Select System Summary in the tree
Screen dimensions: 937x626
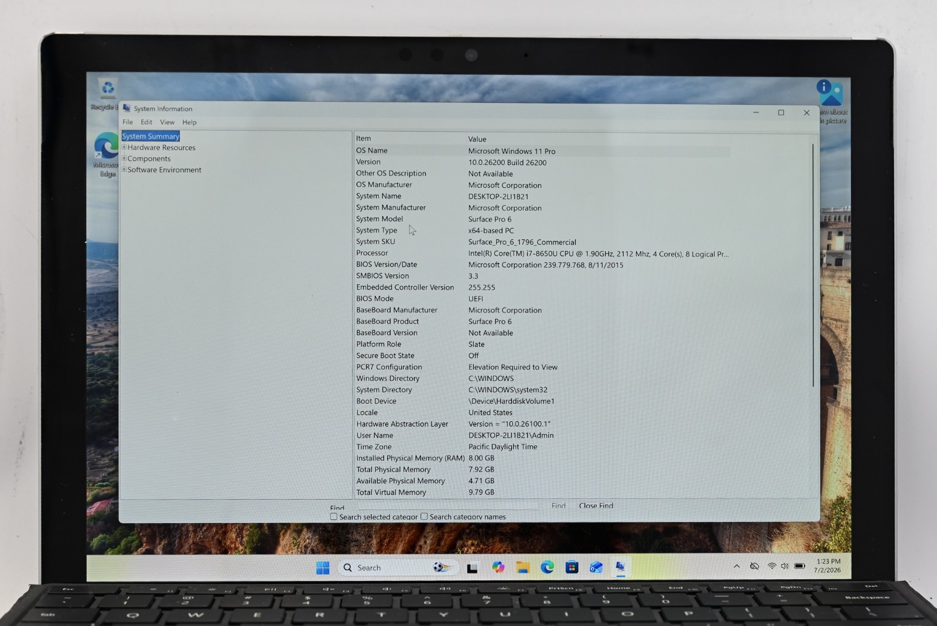click(x=151, y=136)
